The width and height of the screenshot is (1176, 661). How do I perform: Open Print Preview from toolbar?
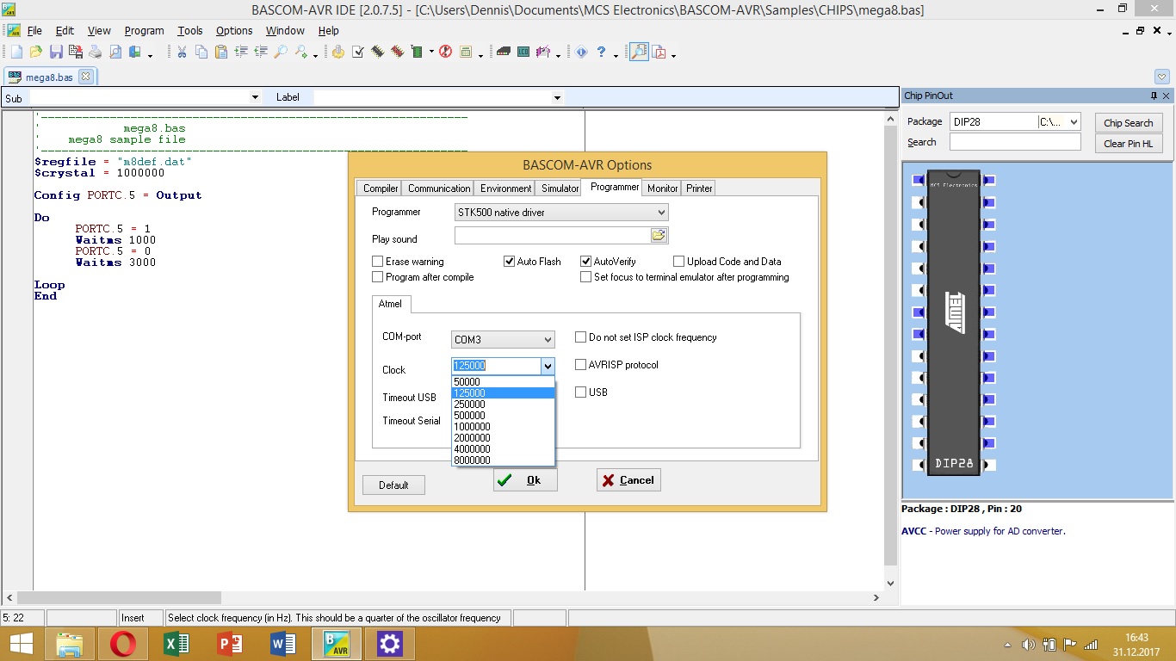pyautogui.click(x=115, y=53)
